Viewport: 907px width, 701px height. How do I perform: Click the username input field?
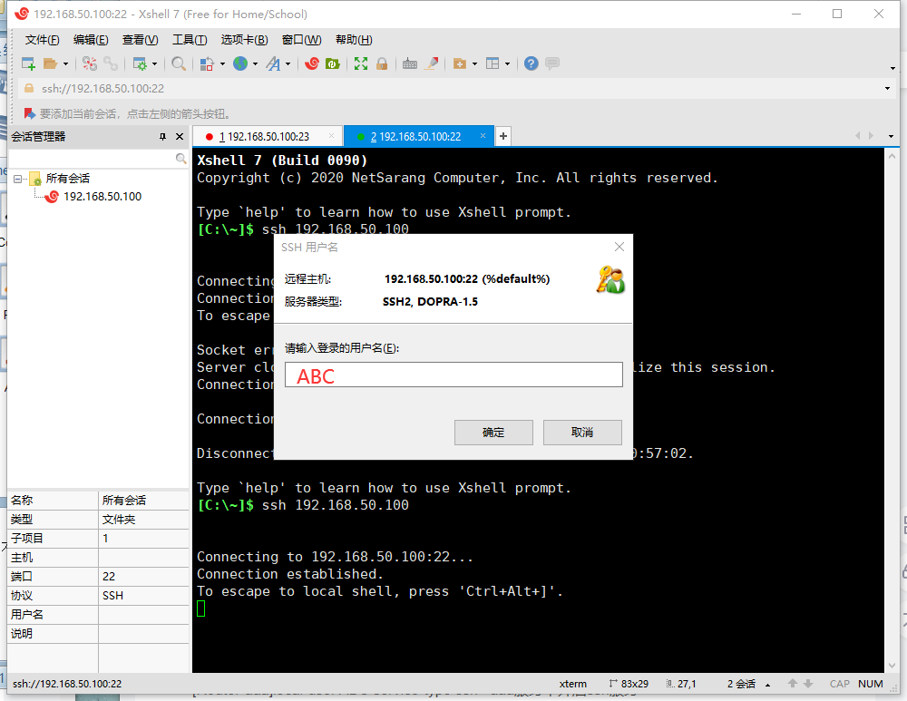pyautogui.click(x=453, y=375)
